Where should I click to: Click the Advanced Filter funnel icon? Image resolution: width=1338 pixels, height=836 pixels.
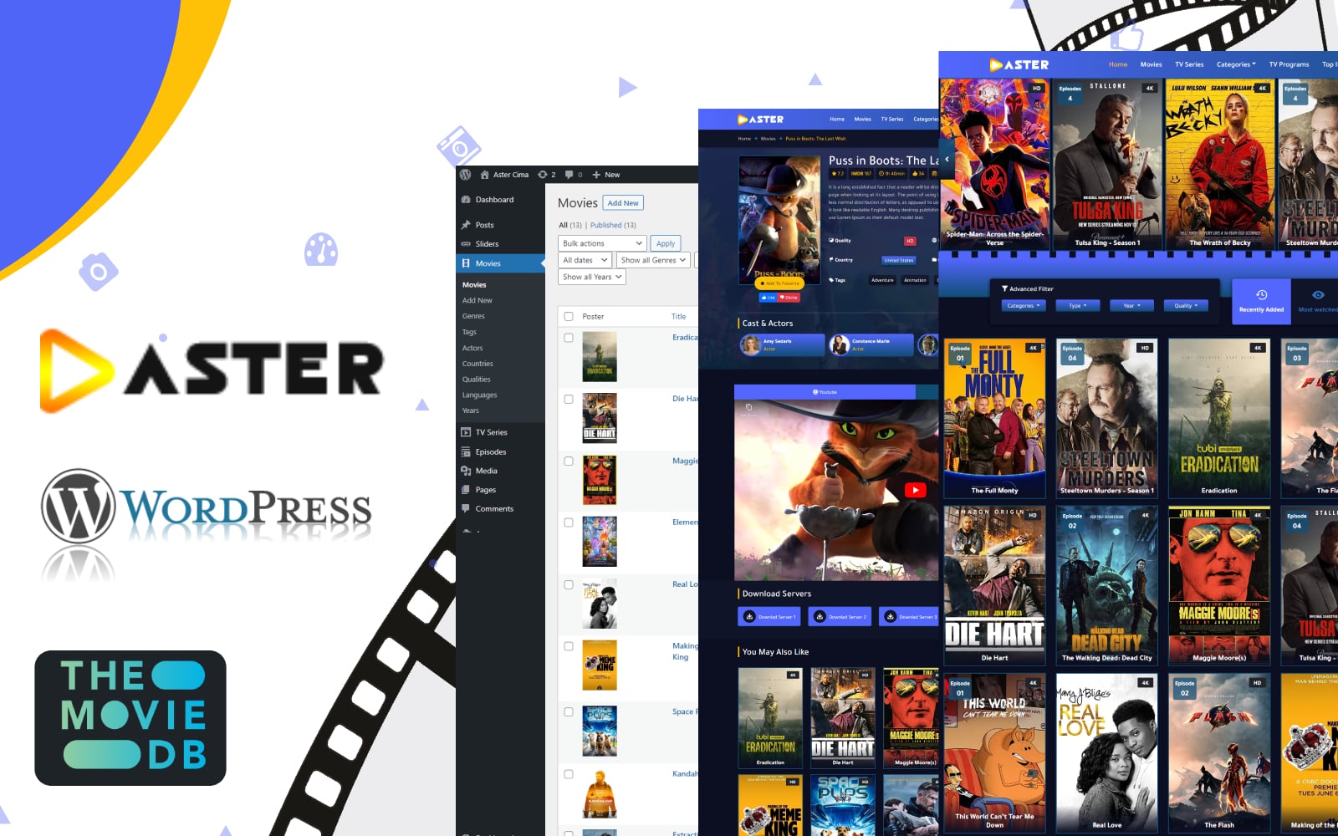tap(1004, 288)
